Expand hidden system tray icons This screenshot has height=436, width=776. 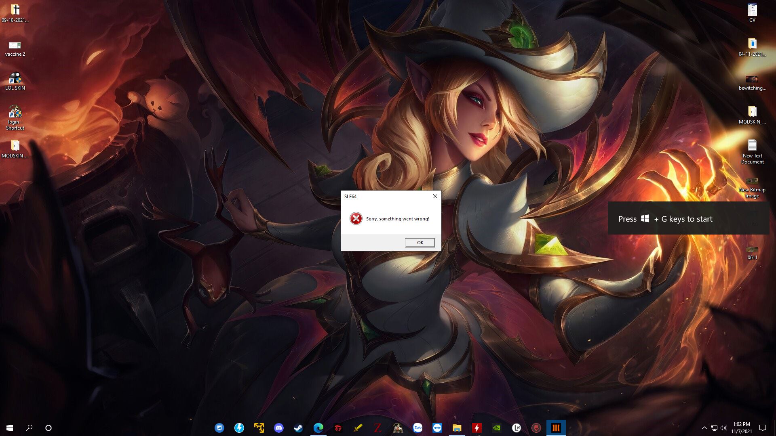(704, 428)
